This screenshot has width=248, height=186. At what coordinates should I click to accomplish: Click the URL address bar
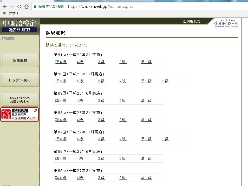click(156, 6)
